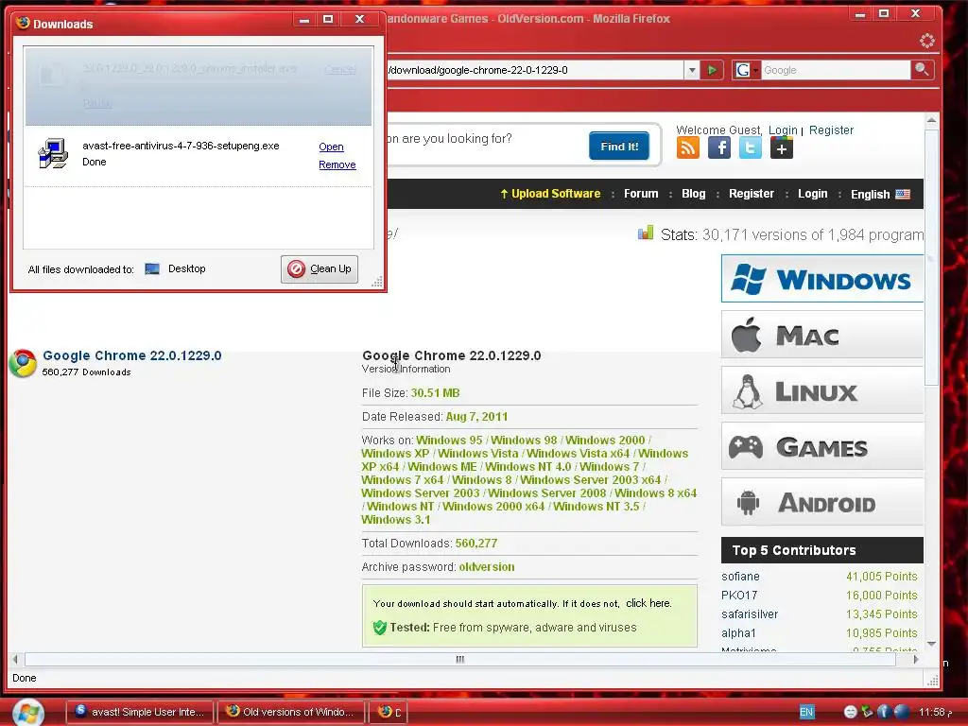Click contributor PKO17
Screen dimensions: 968x726
pyautogui.click(x=739, y=596)
